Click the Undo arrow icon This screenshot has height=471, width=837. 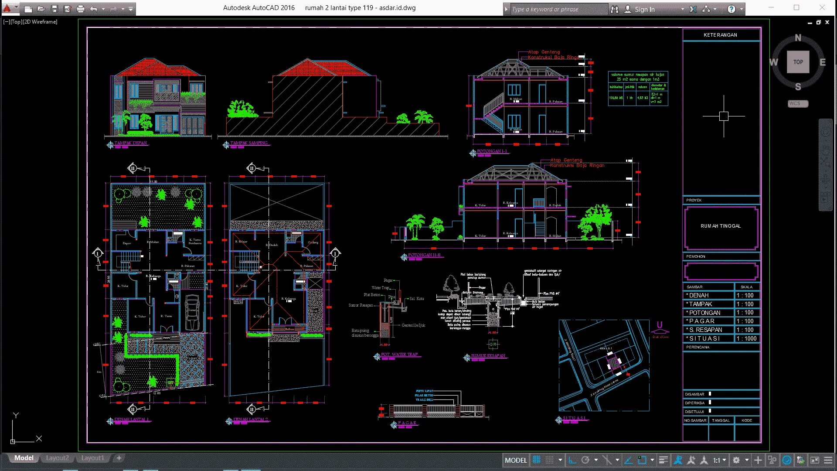click(x=94, y=9)
